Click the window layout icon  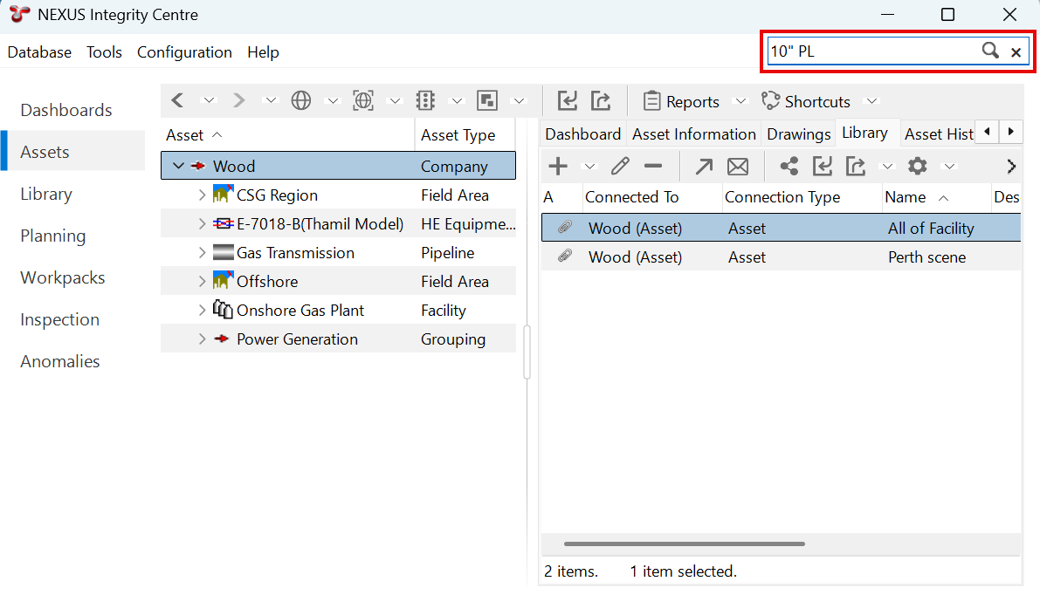(487, 100)
